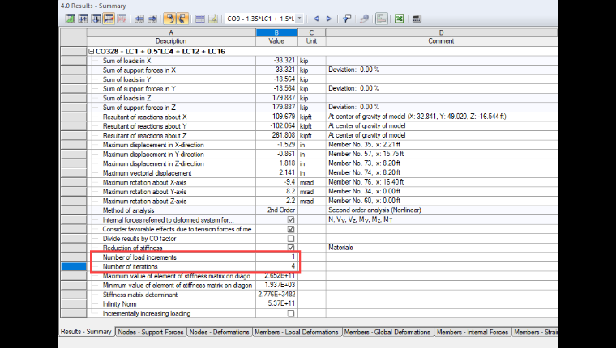Toggle 'Divide results by CO factor' checkbox
The image size is (616, 348).
click(x=291, y=239)
